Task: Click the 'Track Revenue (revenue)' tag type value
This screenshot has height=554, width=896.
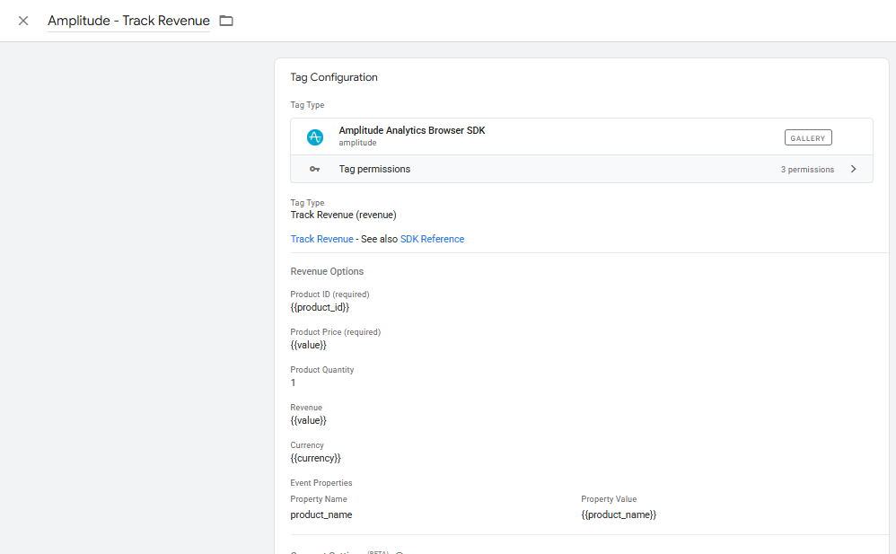Action: click(x=343, y=215)
